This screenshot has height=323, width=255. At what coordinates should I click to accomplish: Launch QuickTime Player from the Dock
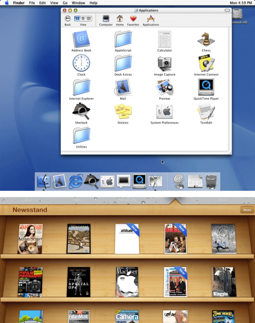[139, 181]
